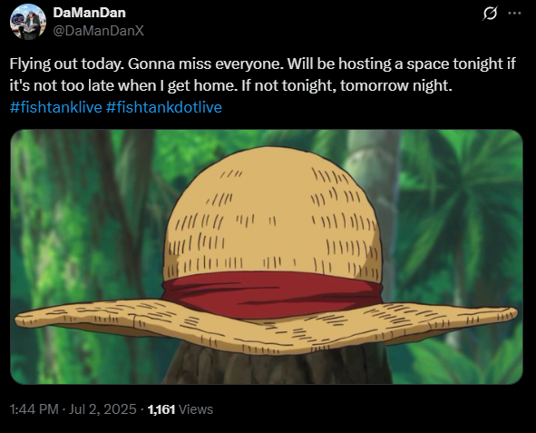Open the #fishtanklive hashtag
The image size is (536, 433).
point(56,107)
